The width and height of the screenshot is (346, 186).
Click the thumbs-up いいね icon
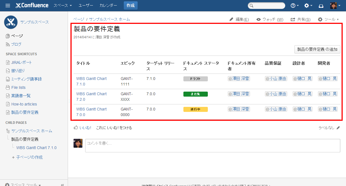pos(76,128)
